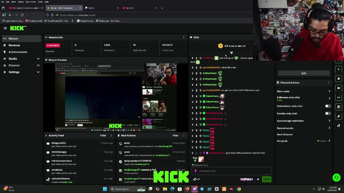This screenshot has width=344, height=193.
Task: Click the chat message input field
Action: tap(232, 171)
